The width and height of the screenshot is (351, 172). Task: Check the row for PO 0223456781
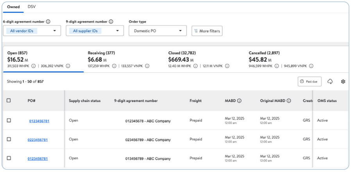click(9, 139)
